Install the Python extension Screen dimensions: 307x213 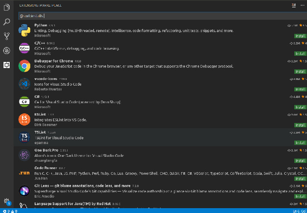click(x=300, y=35)
